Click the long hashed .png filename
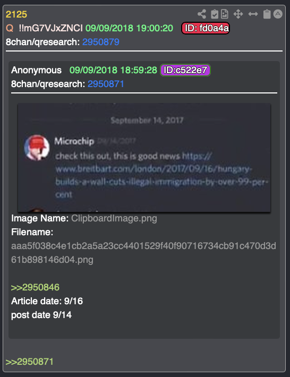 (x=143, y=253)
